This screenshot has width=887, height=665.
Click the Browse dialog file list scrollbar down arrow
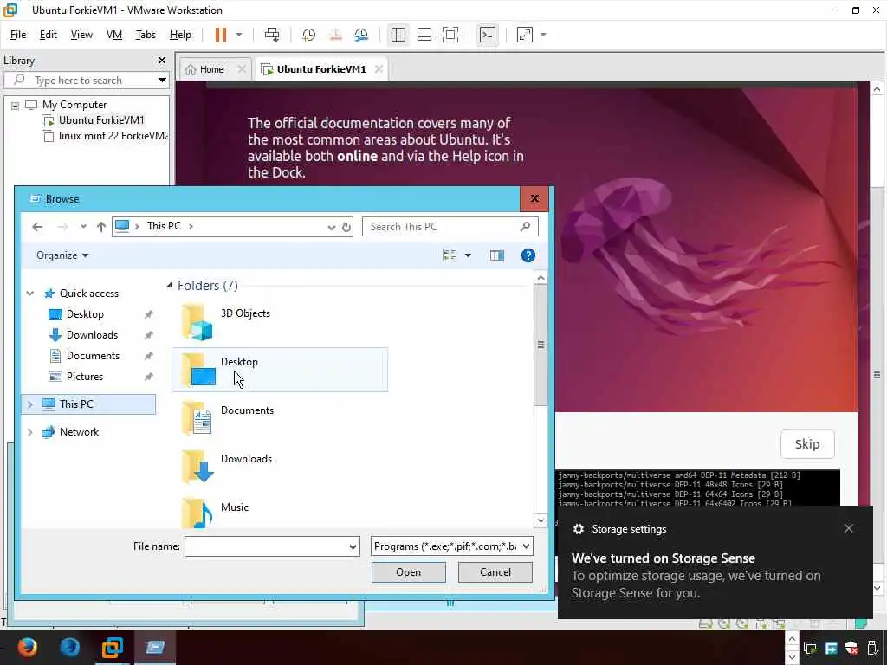(x=541, y=520)
